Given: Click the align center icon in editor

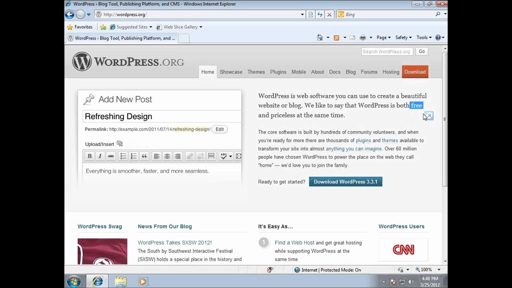Looking at the screenshot, I should 167,156.
